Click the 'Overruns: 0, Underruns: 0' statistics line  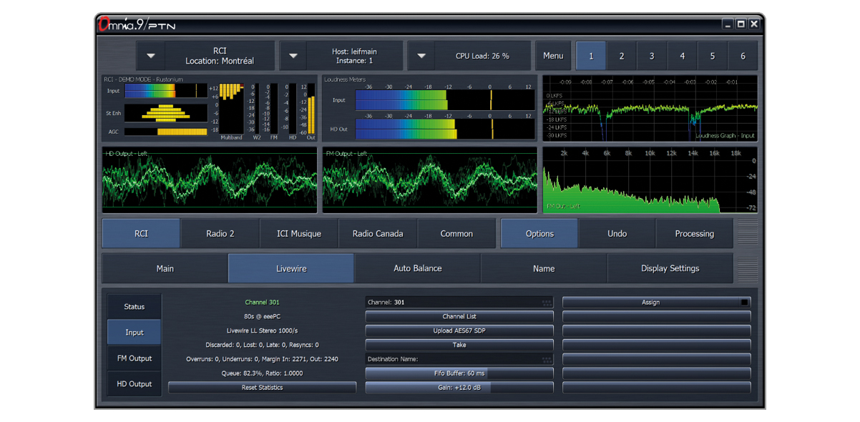(262, 359)
